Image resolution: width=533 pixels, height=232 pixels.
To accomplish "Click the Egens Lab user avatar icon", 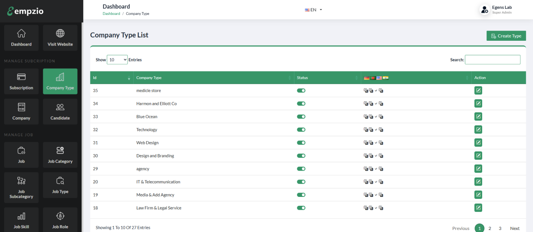I will [x=485, y=10].
